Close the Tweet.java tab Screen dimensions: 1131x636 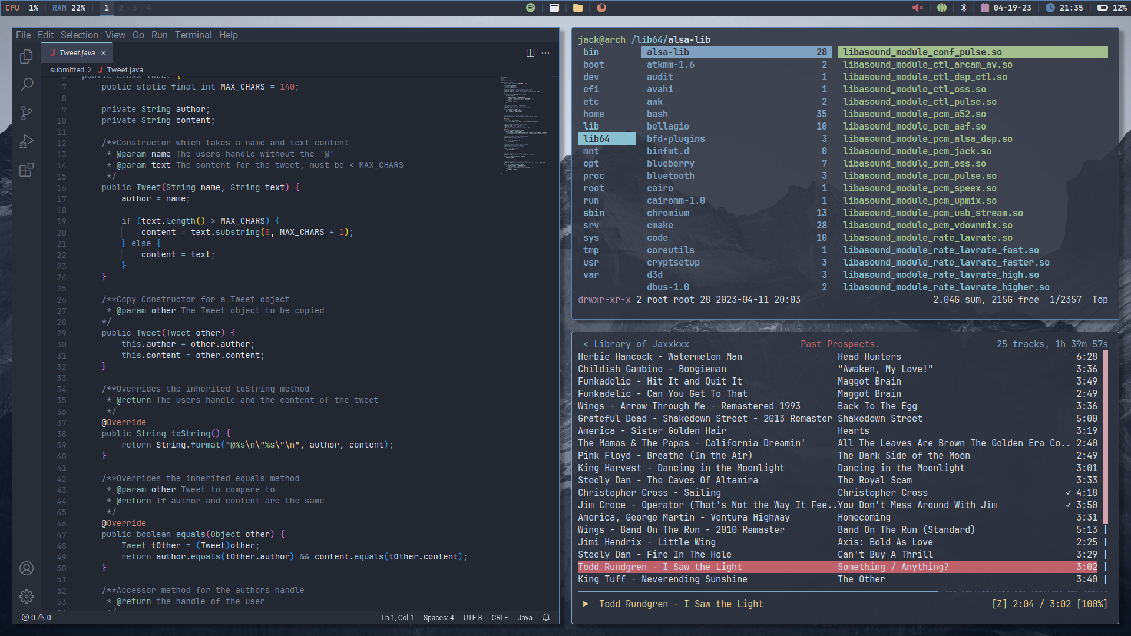click(104, 53)
